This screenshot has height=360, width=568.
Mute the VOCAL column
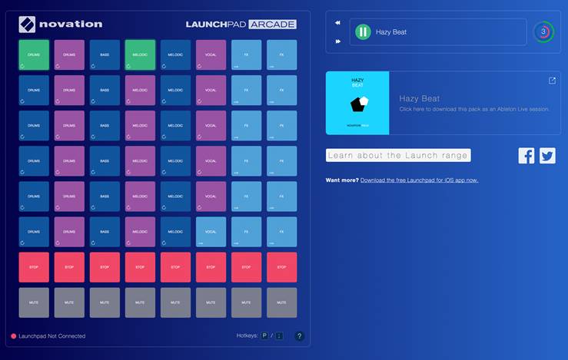tap(211, 303)
